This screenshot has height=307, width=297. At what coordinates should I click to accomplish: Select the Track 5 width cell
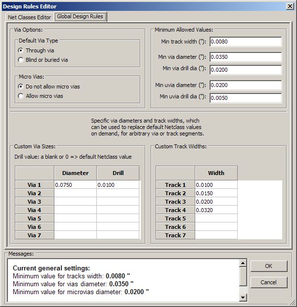(216, 219)
